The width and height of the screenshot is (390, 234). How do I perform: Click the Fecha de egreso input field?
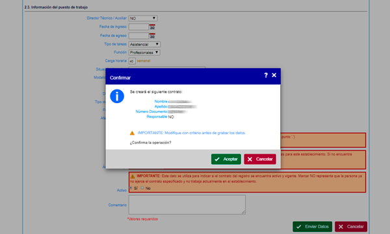tap(138, 36)
